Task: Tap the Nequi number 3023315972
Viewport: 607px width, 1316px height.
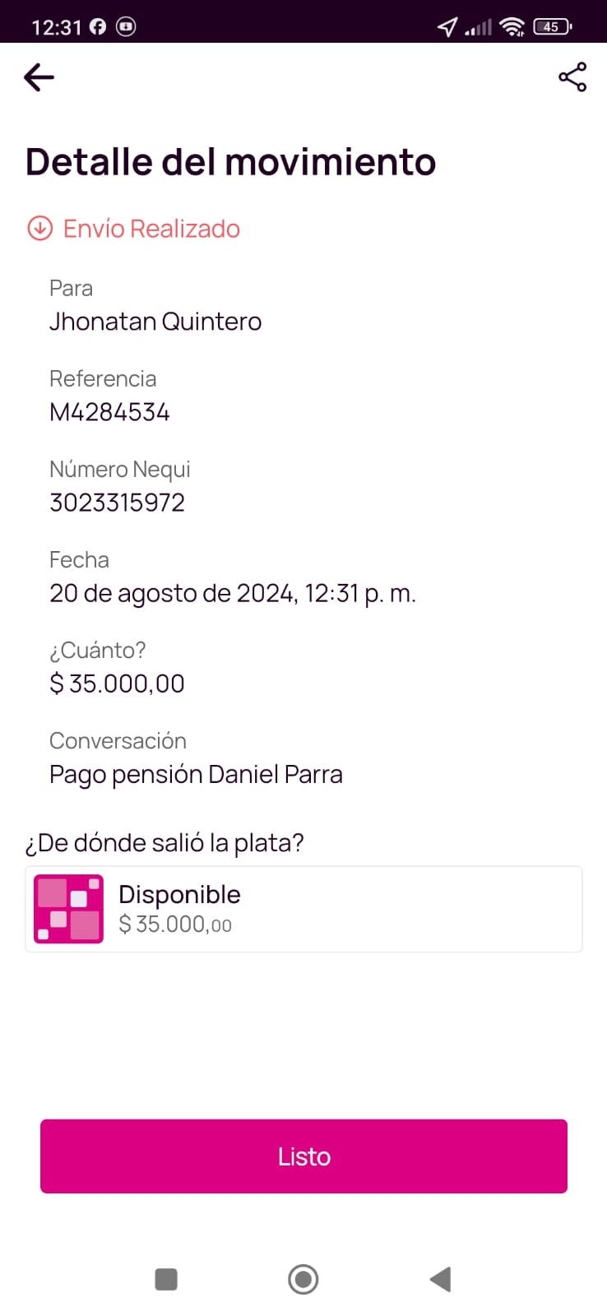Action: click(117, 503)
